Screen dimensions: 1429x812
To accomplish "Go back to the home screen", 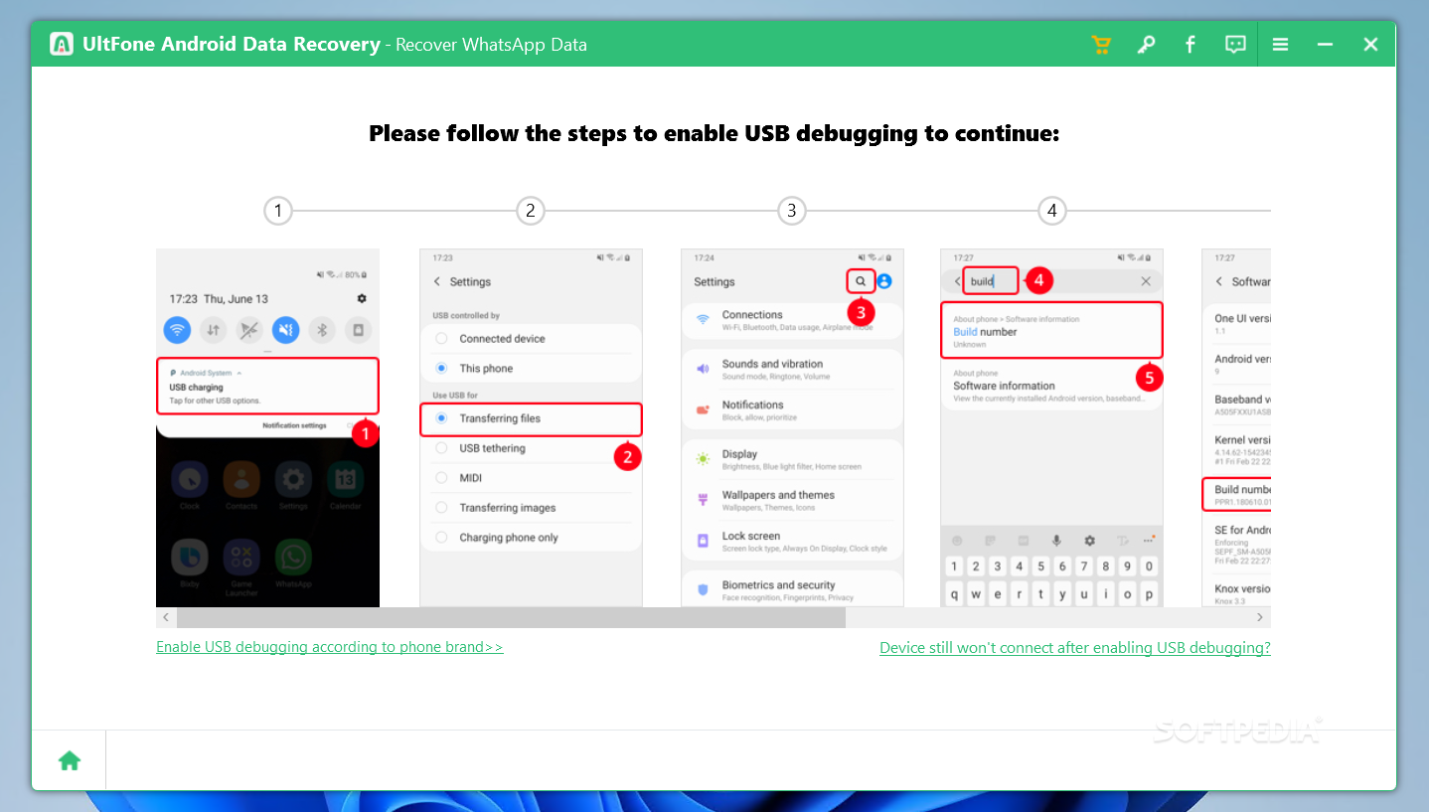I will tap(69, 761).
